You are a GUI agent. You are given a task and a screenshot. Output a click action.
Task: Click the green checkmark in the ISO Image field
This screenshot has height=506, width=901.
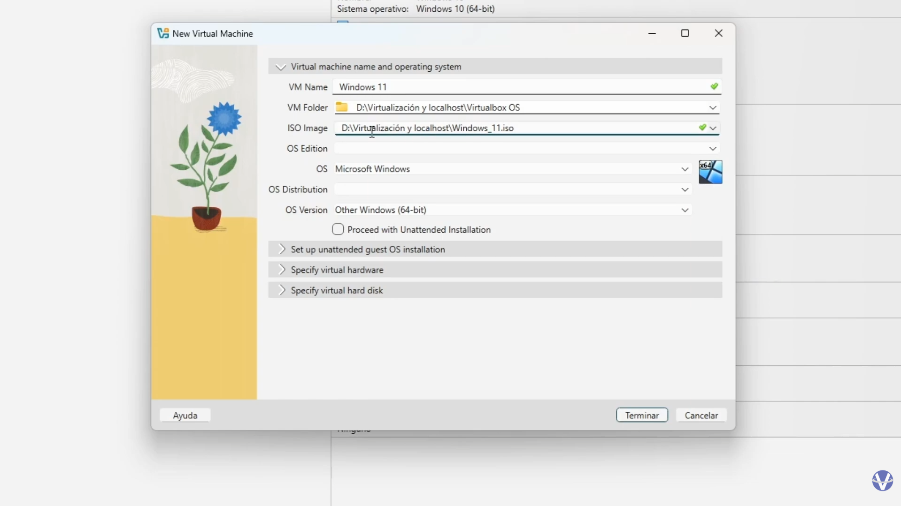click(702, 128)
